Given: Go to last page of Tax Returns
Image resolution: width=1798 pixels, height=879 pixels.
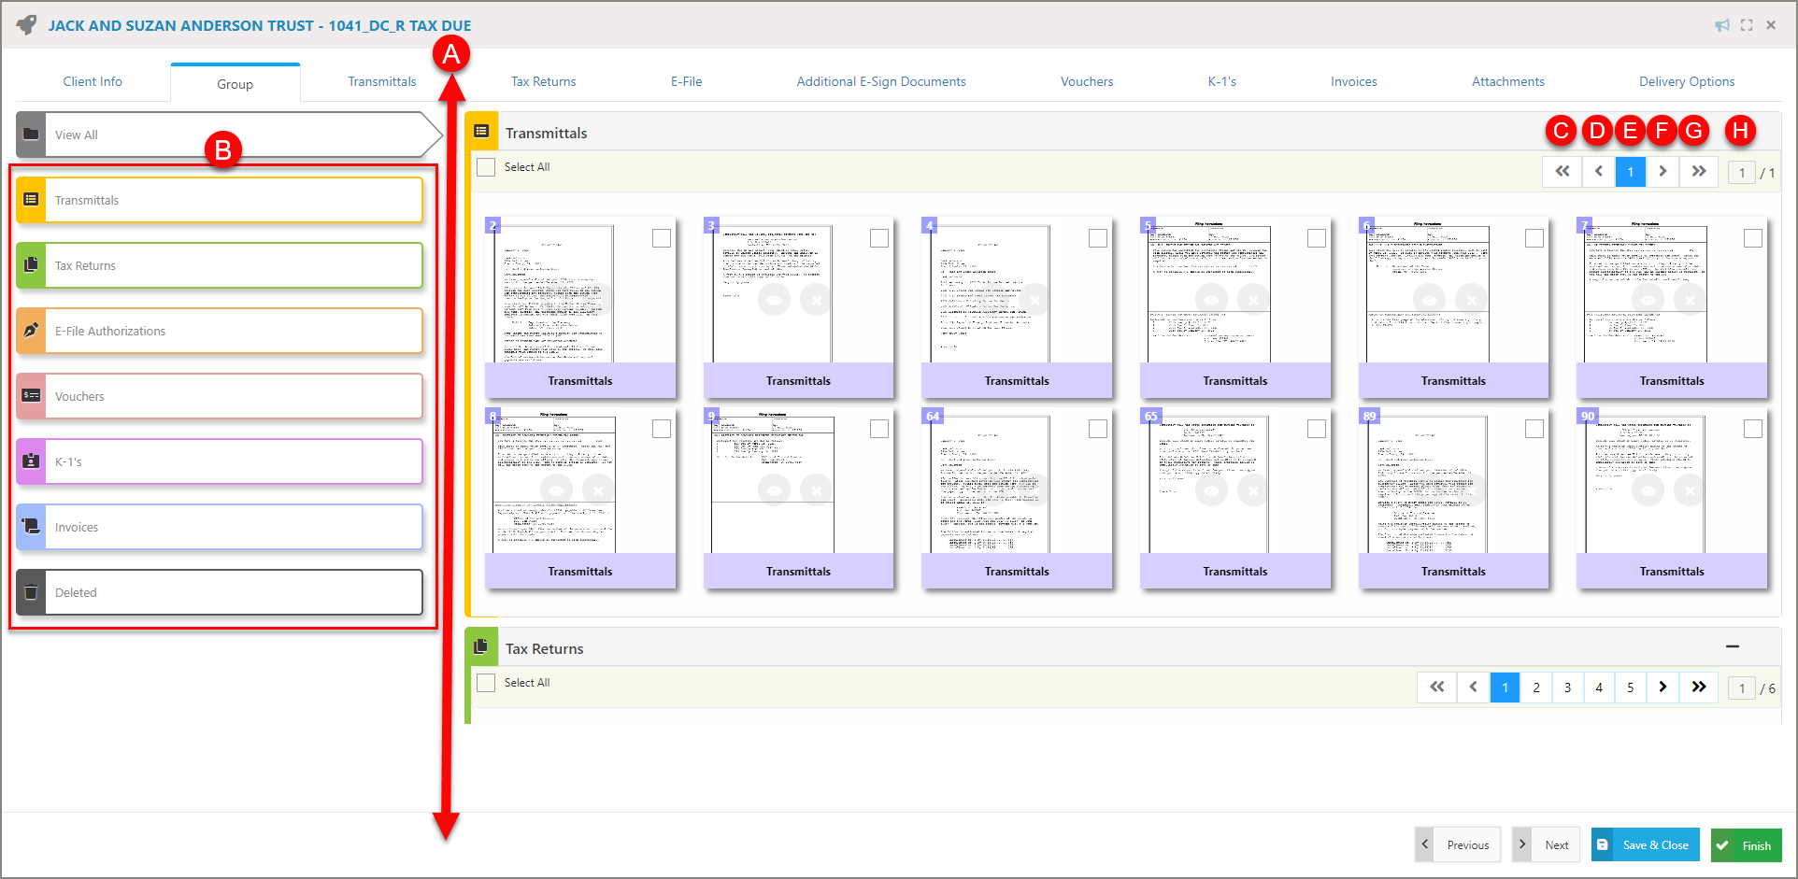Looking at the screenshot, I should (1699, 688).
